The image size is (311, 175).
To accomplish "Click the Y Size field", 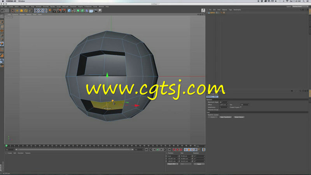I will [x=186, y=159].
